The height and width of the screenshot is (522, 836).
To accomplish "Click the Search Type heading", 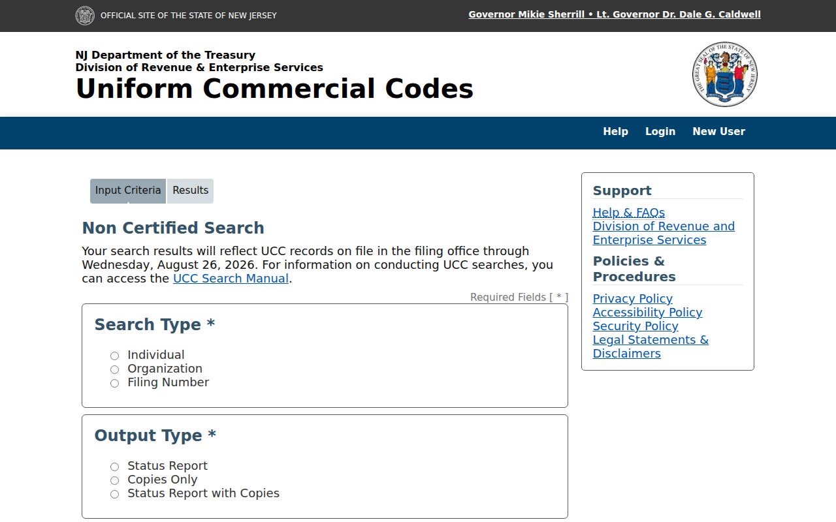I will click(x=155, y=325).
